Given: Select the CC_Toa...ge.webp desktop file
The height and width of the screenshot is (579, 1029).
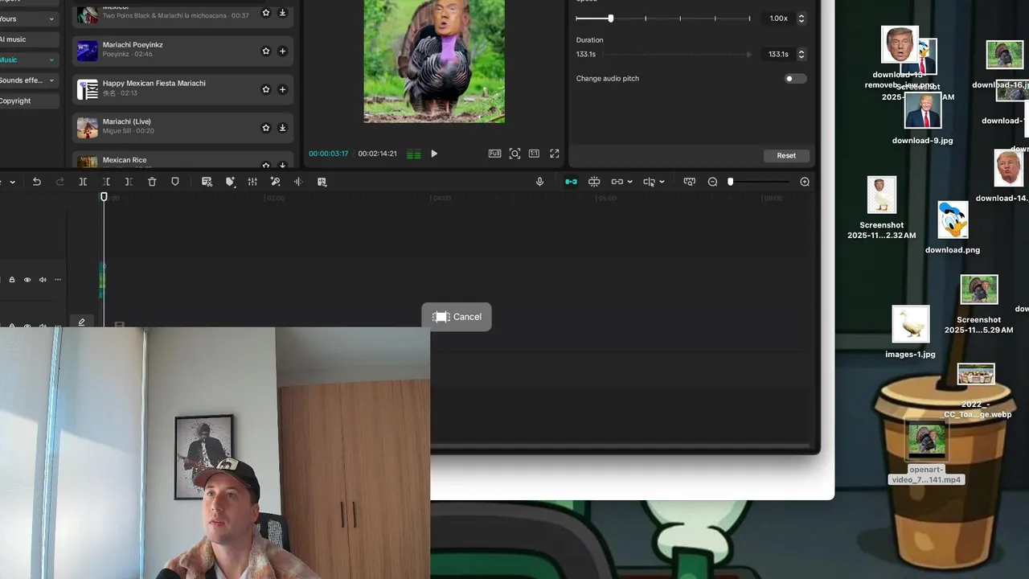Looking at the screenshot, I should tap(977, 392).
